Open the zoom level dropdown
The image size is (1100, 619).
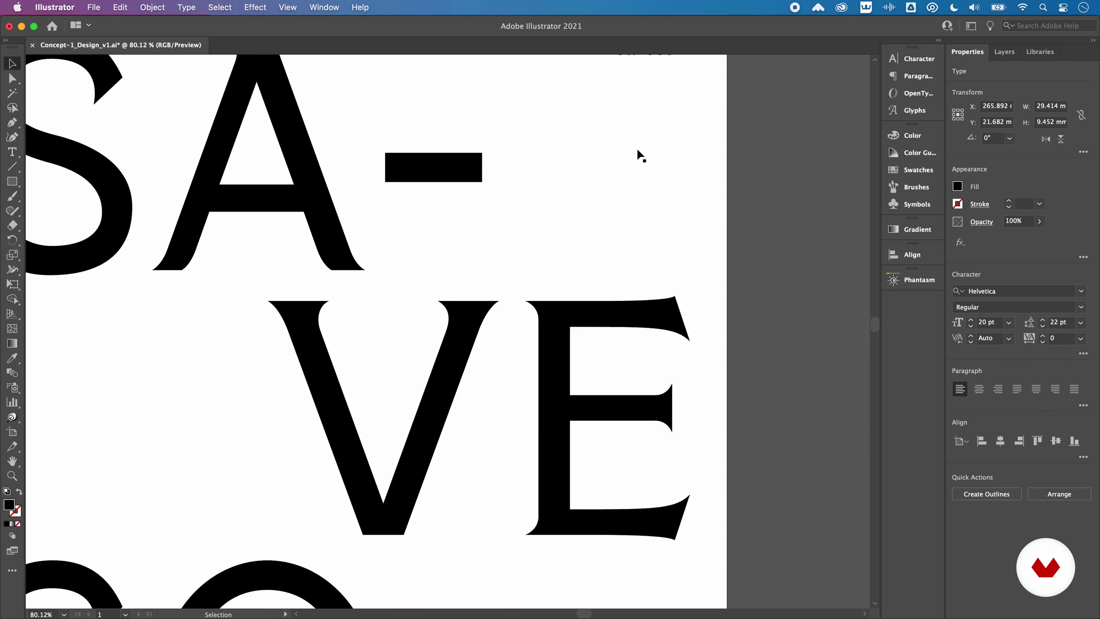coord(64,614)
